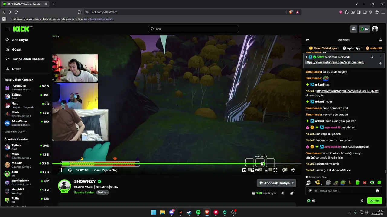Reload the page in the browser
The height and width of the screenshot is (217, 387).
coord(16,12)
